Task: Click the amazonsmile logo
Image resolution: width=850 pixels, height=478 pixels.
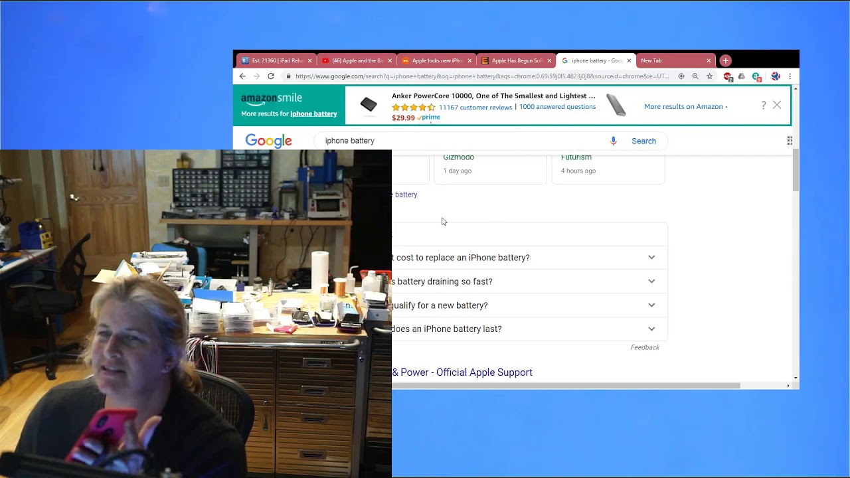Action: tap(272, 99)
